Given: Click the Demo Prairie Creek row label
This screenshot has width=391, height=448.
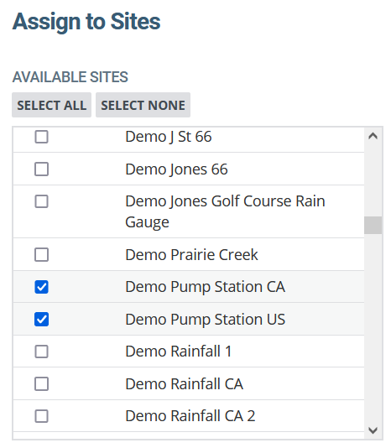Looking at the screenshot, I should 191,254.
